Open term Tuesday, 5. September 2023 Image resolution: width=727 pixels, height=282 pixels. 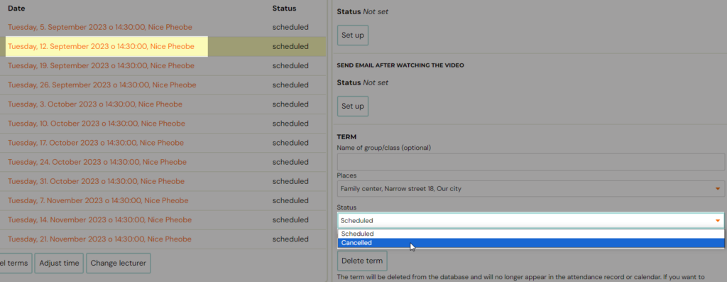99,28
